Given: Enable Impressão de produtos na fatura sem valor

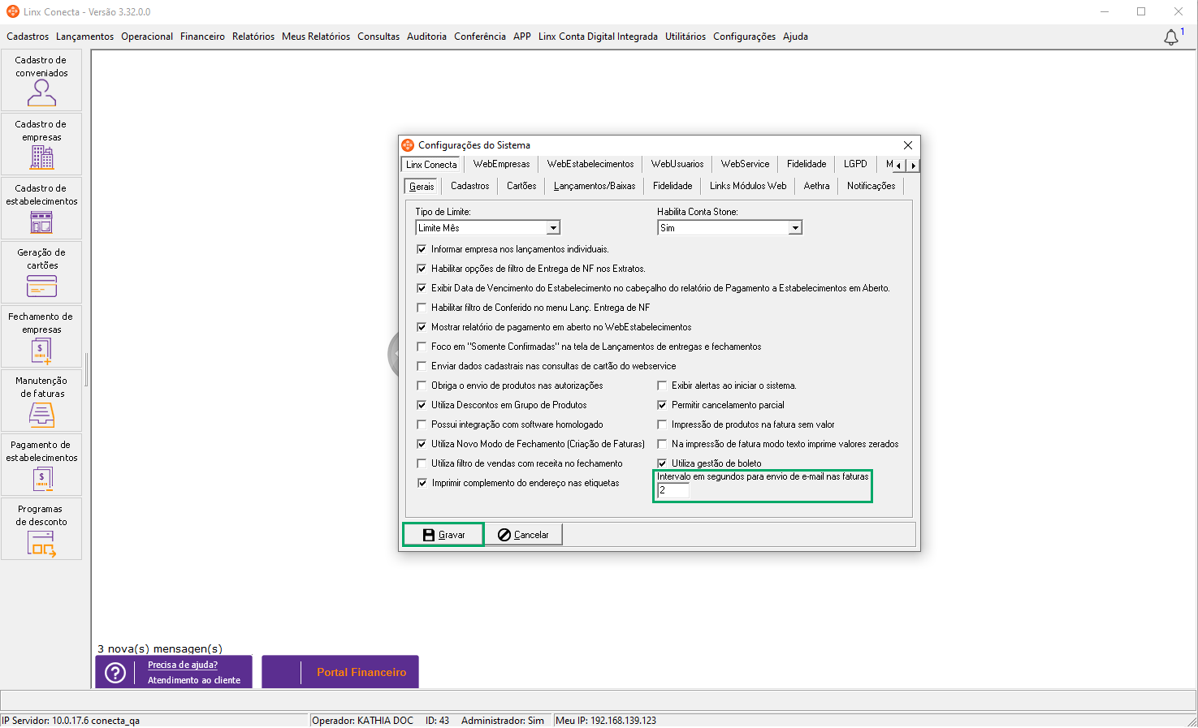Looking at the screenshot, I should click(x=662, y=424).
